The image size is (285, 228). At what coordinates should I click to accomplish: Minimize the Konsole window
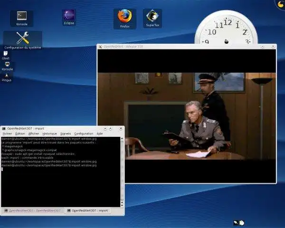point(105,129)
